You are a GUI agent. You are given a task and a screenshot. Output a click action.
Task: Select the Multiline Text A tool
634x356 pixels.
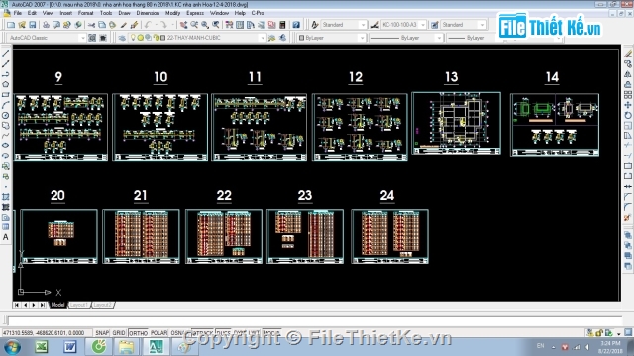point(5,237)
